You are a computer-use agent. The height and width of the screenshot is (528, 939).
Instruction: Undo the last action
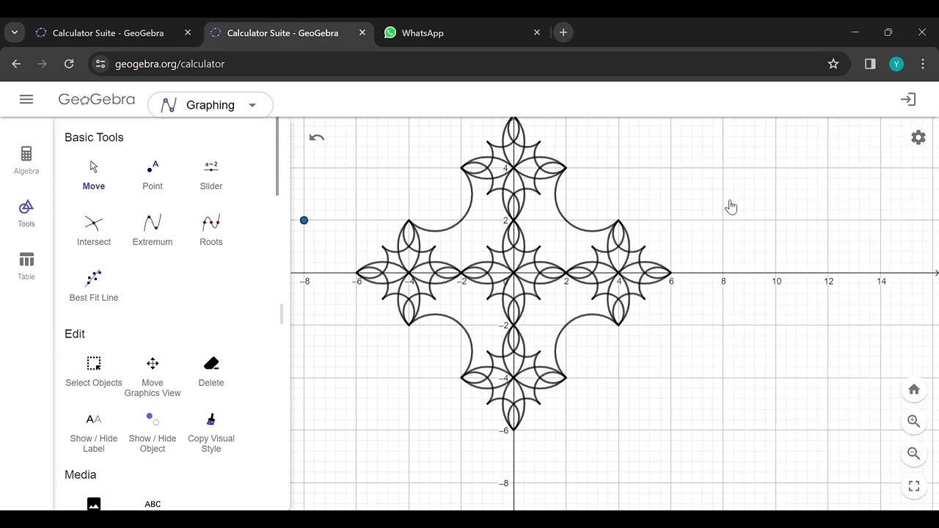pos(317,137)
